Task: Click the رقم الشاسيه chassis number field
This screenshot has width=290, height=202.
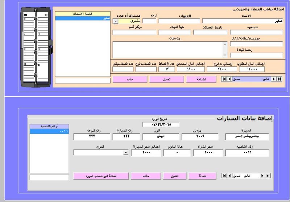Action: click(247, 153)
